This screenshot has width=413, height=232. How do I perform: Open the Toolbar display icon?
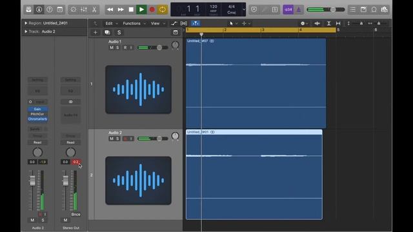pos(60,10)
